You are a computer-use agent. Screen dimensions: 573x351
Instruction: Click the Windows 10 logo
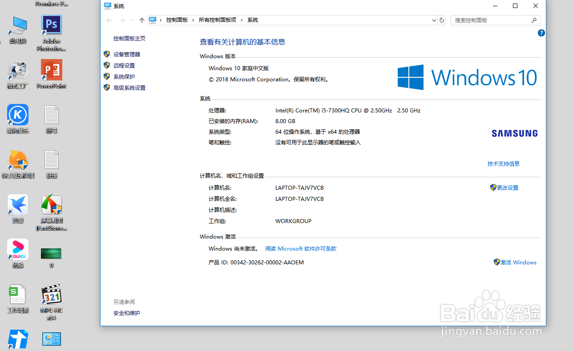[x=467, y=77]
